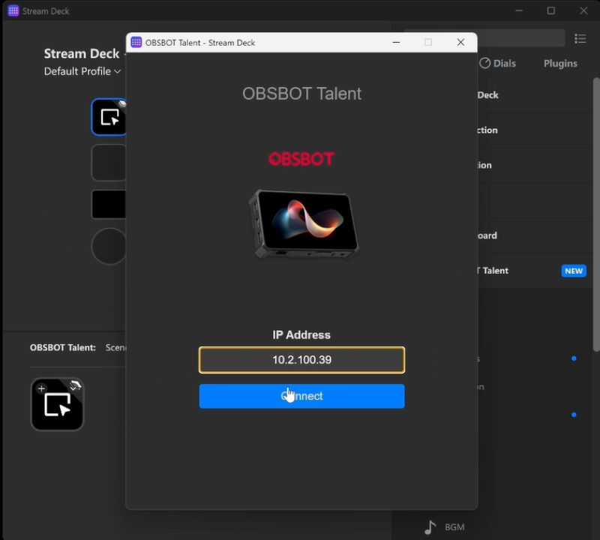Minimize the OBSBOT Talent dialog window
Screen dimensions: 600x540
pos(397,43)
